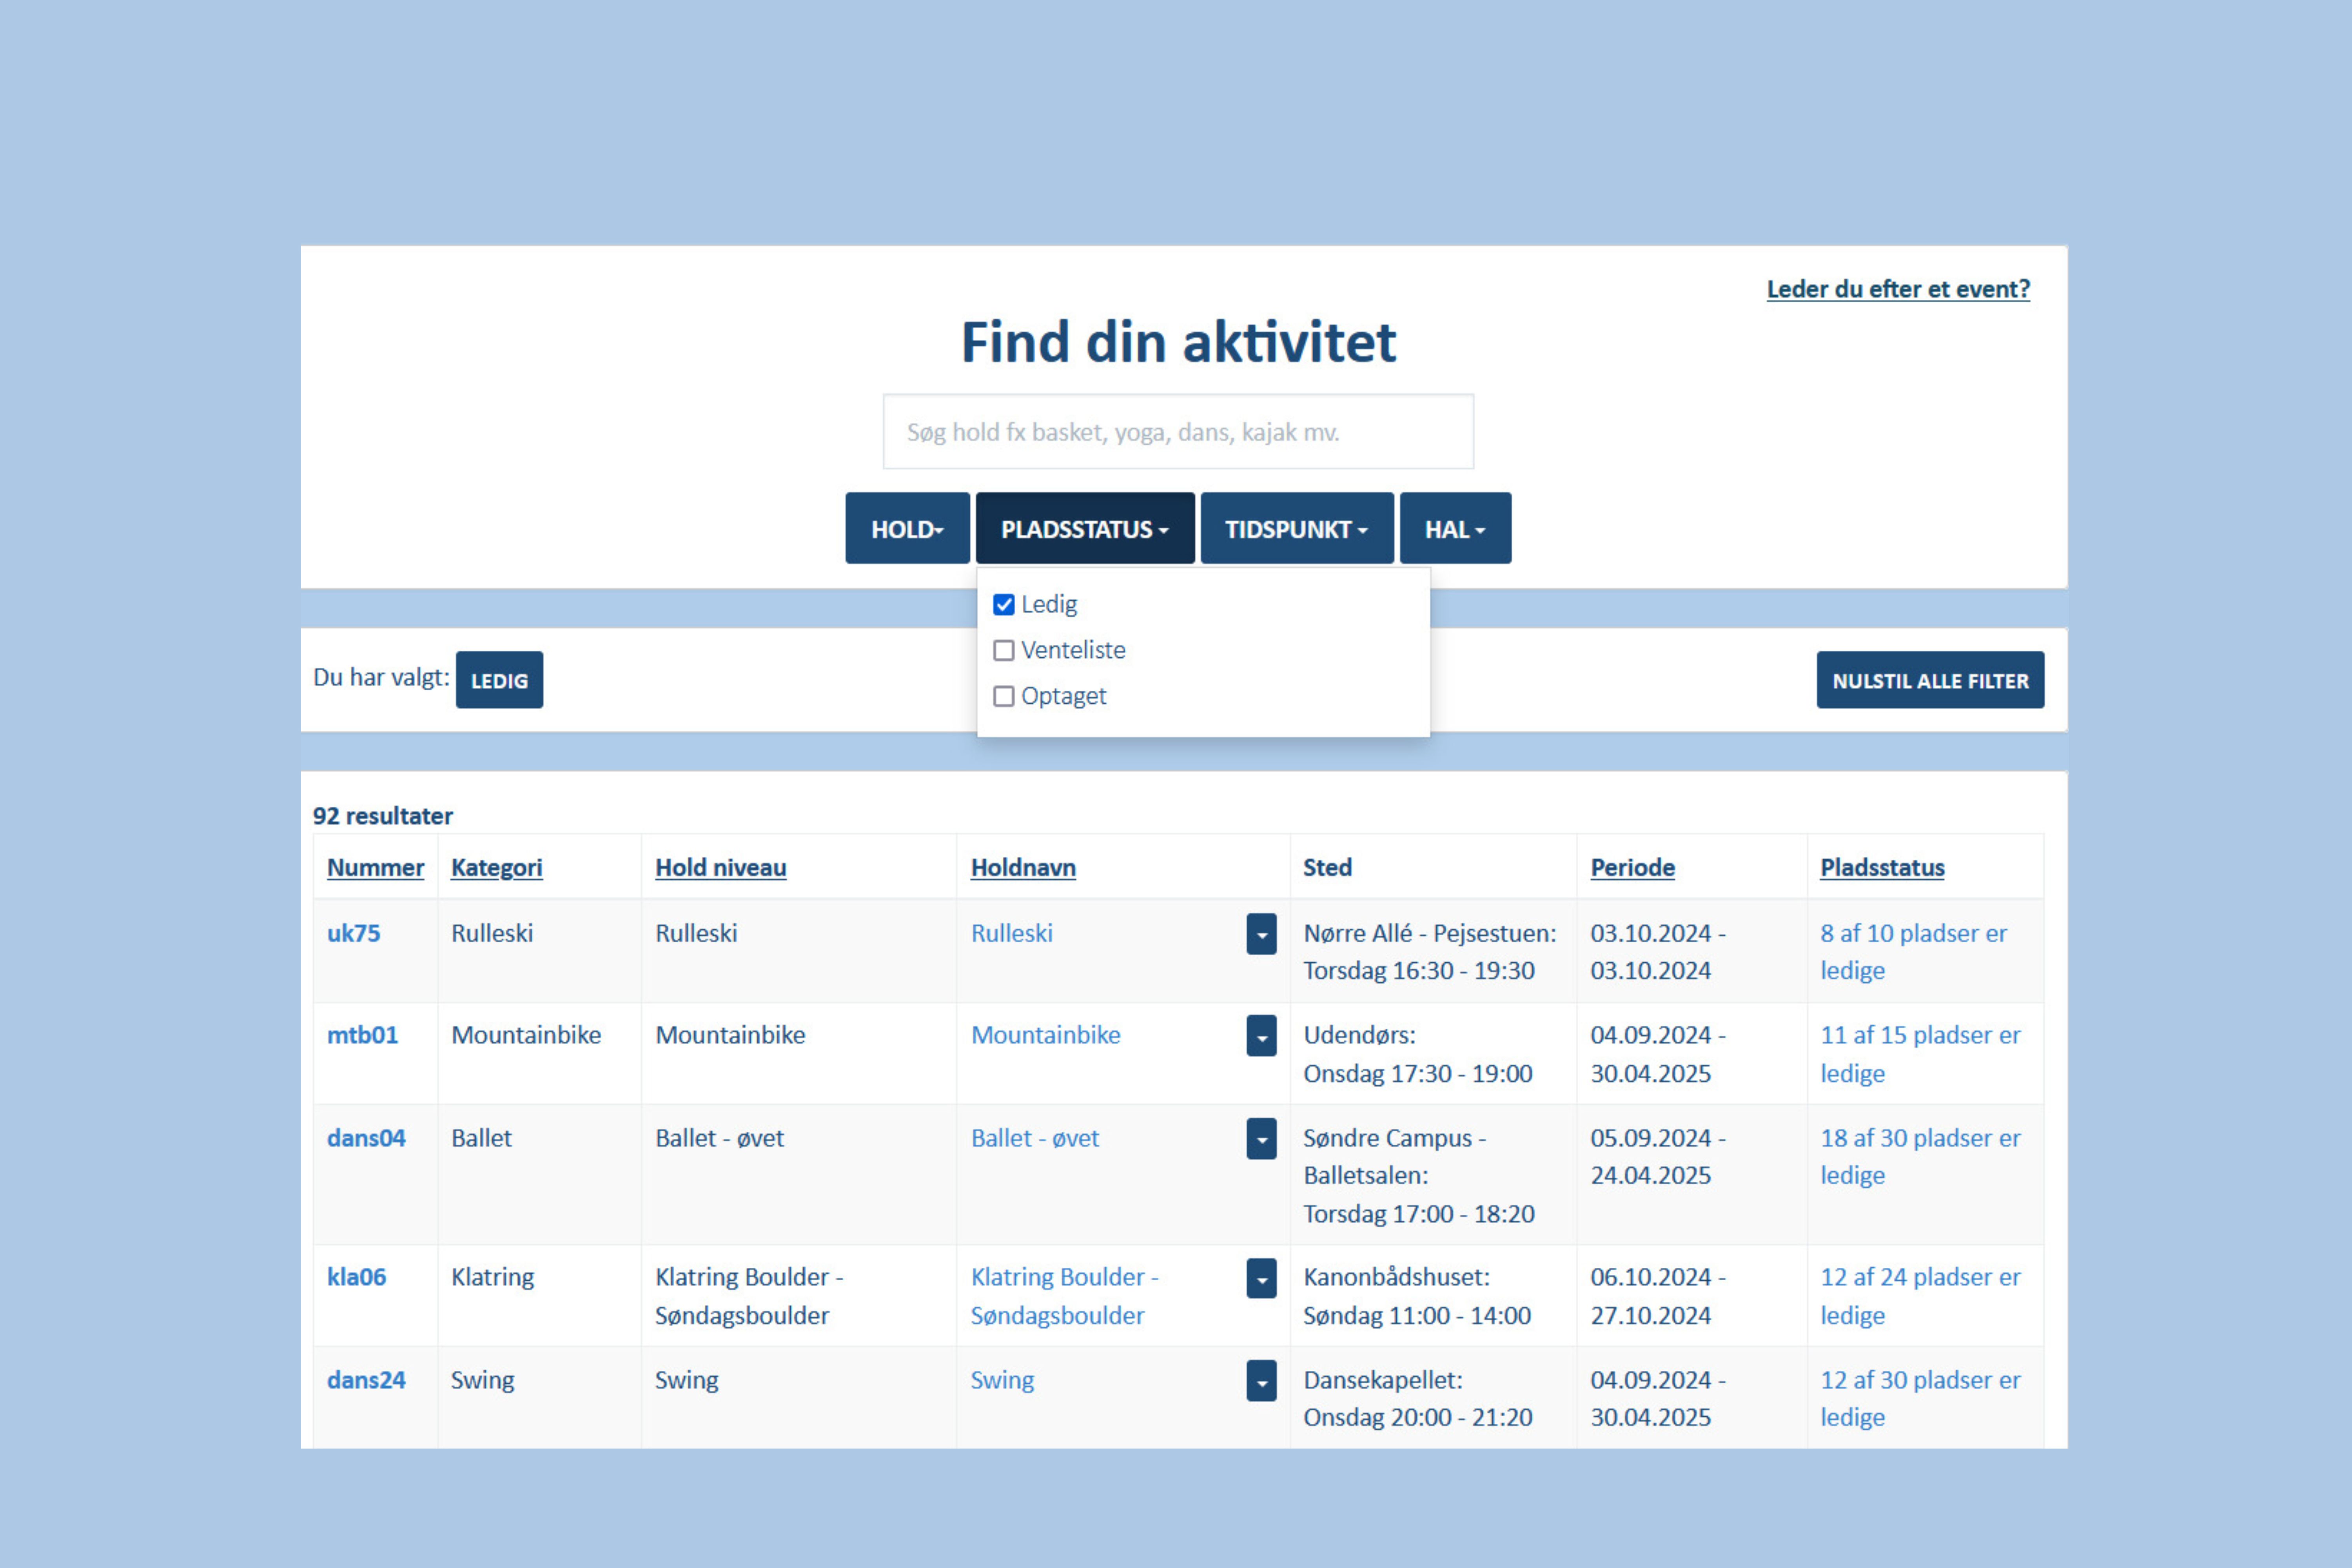Expand the Klatring Boulder row arrow
Viewport: 2352px width, 1568px height.
click(1261, 1278)
